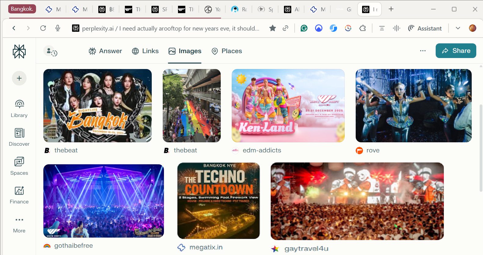Switch to the 'Sp' browser tab

point(266,9)
